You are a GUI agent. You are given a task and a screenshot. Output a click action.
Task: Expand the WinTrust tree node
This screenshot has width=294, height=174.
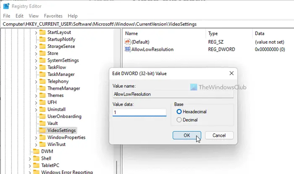tap(36, 145)
